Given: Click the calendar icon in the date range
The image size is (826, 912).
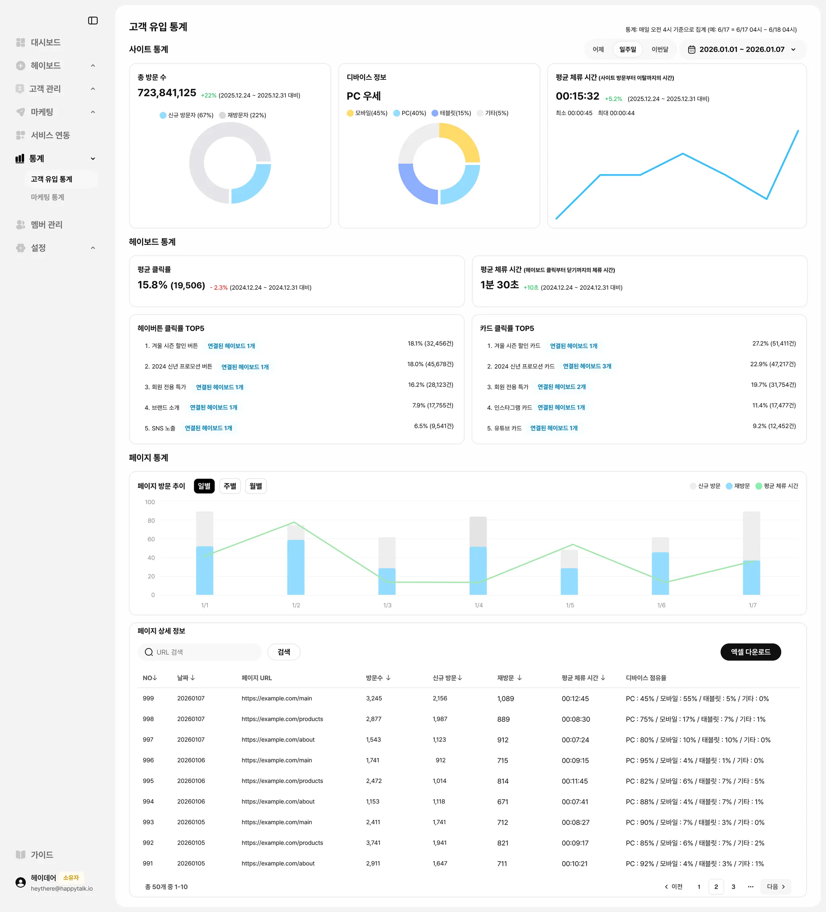Looking at the screenshot, I should coord(692,50).
